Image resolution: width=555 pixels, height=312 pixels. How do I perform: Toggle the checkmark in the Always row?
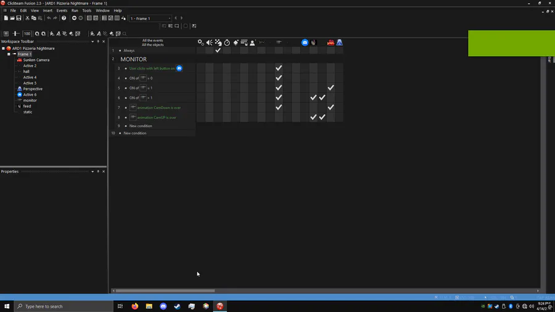click(218, 50)
